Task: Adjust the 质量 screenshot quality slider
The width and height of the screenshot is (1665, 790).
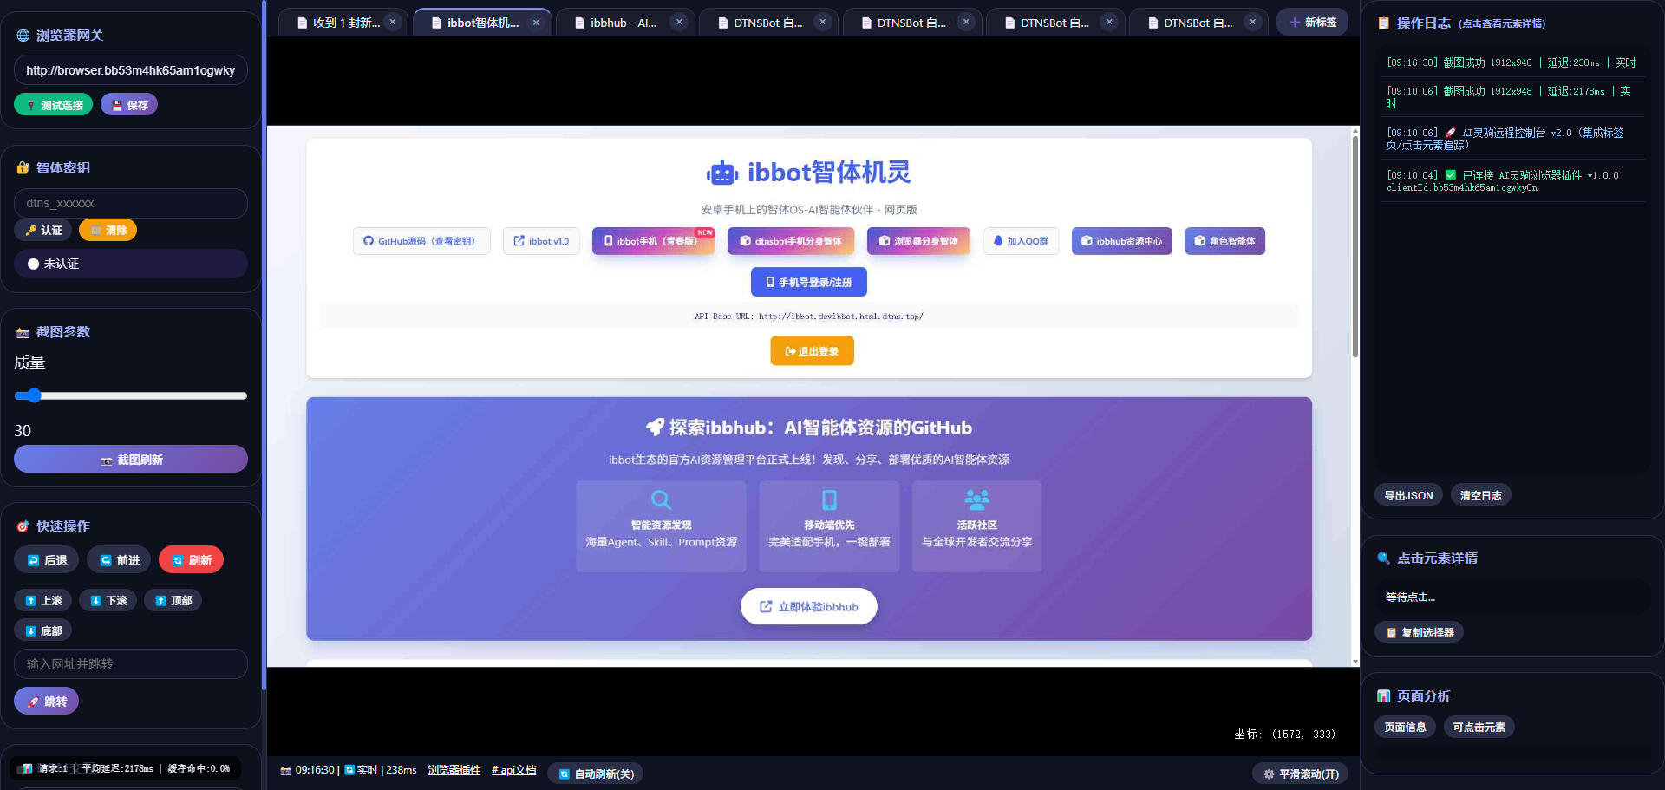Action: click(x=35, y=395)
